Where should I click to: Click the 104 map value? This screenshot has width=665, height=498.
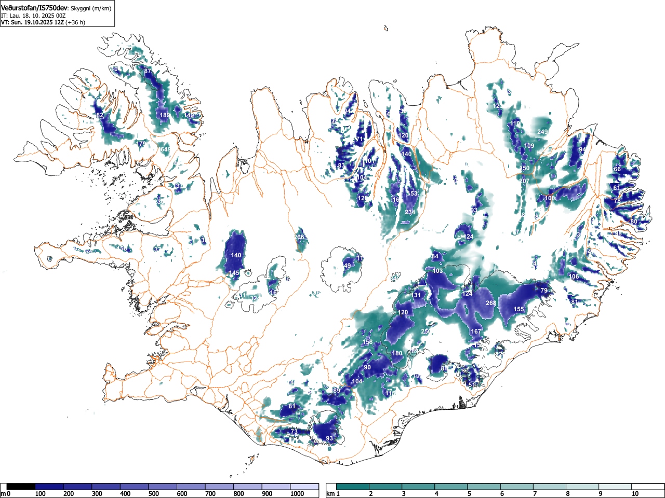pyautogui.click(x=357, y=381)
